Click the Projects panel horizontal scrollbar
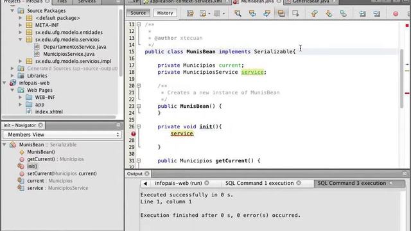Image resolution: width=411 pixels, height=231 pixels. point(59,117)
